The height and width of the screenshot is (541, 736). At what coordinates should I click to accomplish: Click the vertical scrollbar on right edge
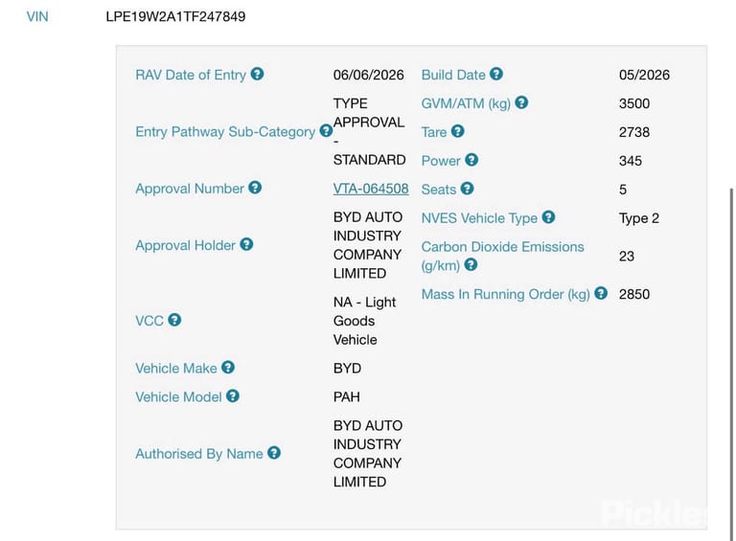(x=731, y=364)
